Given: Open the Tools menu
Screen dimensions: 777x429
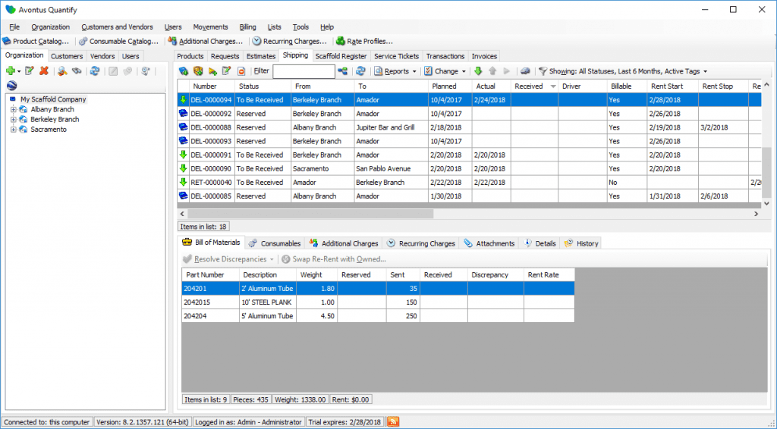Looking at the screenshot, I should (x=300, y=27).
